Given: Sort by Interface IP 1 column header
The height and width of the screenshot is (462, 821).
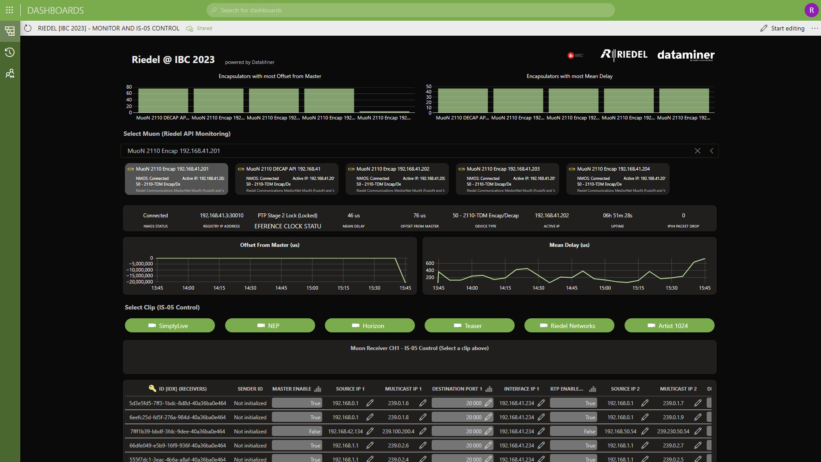Looking at the screenshot, I should coord(523,389).
